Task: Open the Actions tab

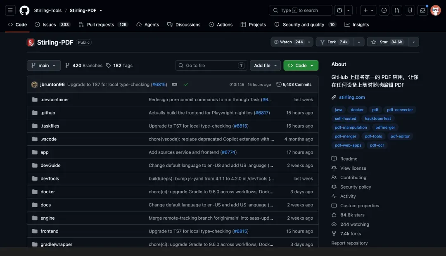Action: pos(221,24)
